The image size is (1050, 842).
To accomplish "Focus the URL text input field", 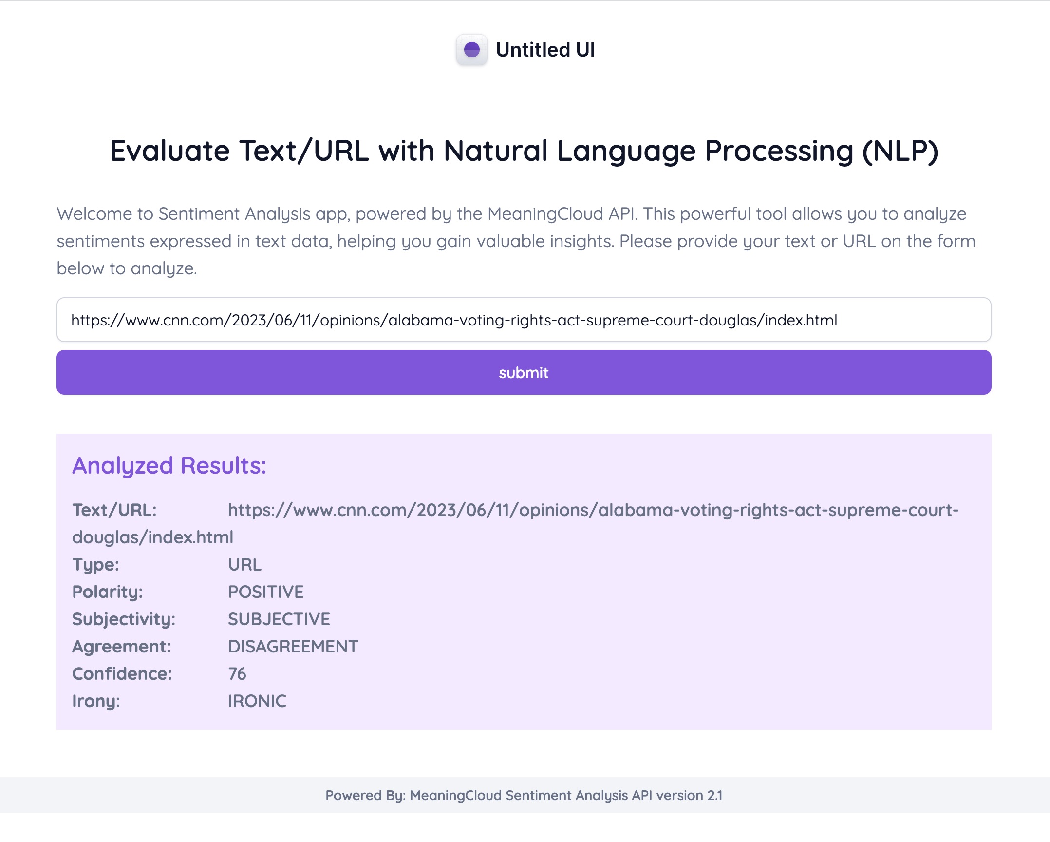I will 524,320.
